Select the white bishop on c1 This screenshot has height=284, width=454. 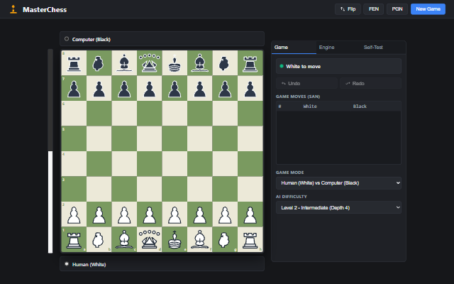(x=124, y=239)
